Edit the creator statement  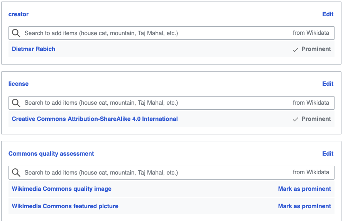(328, 14)
